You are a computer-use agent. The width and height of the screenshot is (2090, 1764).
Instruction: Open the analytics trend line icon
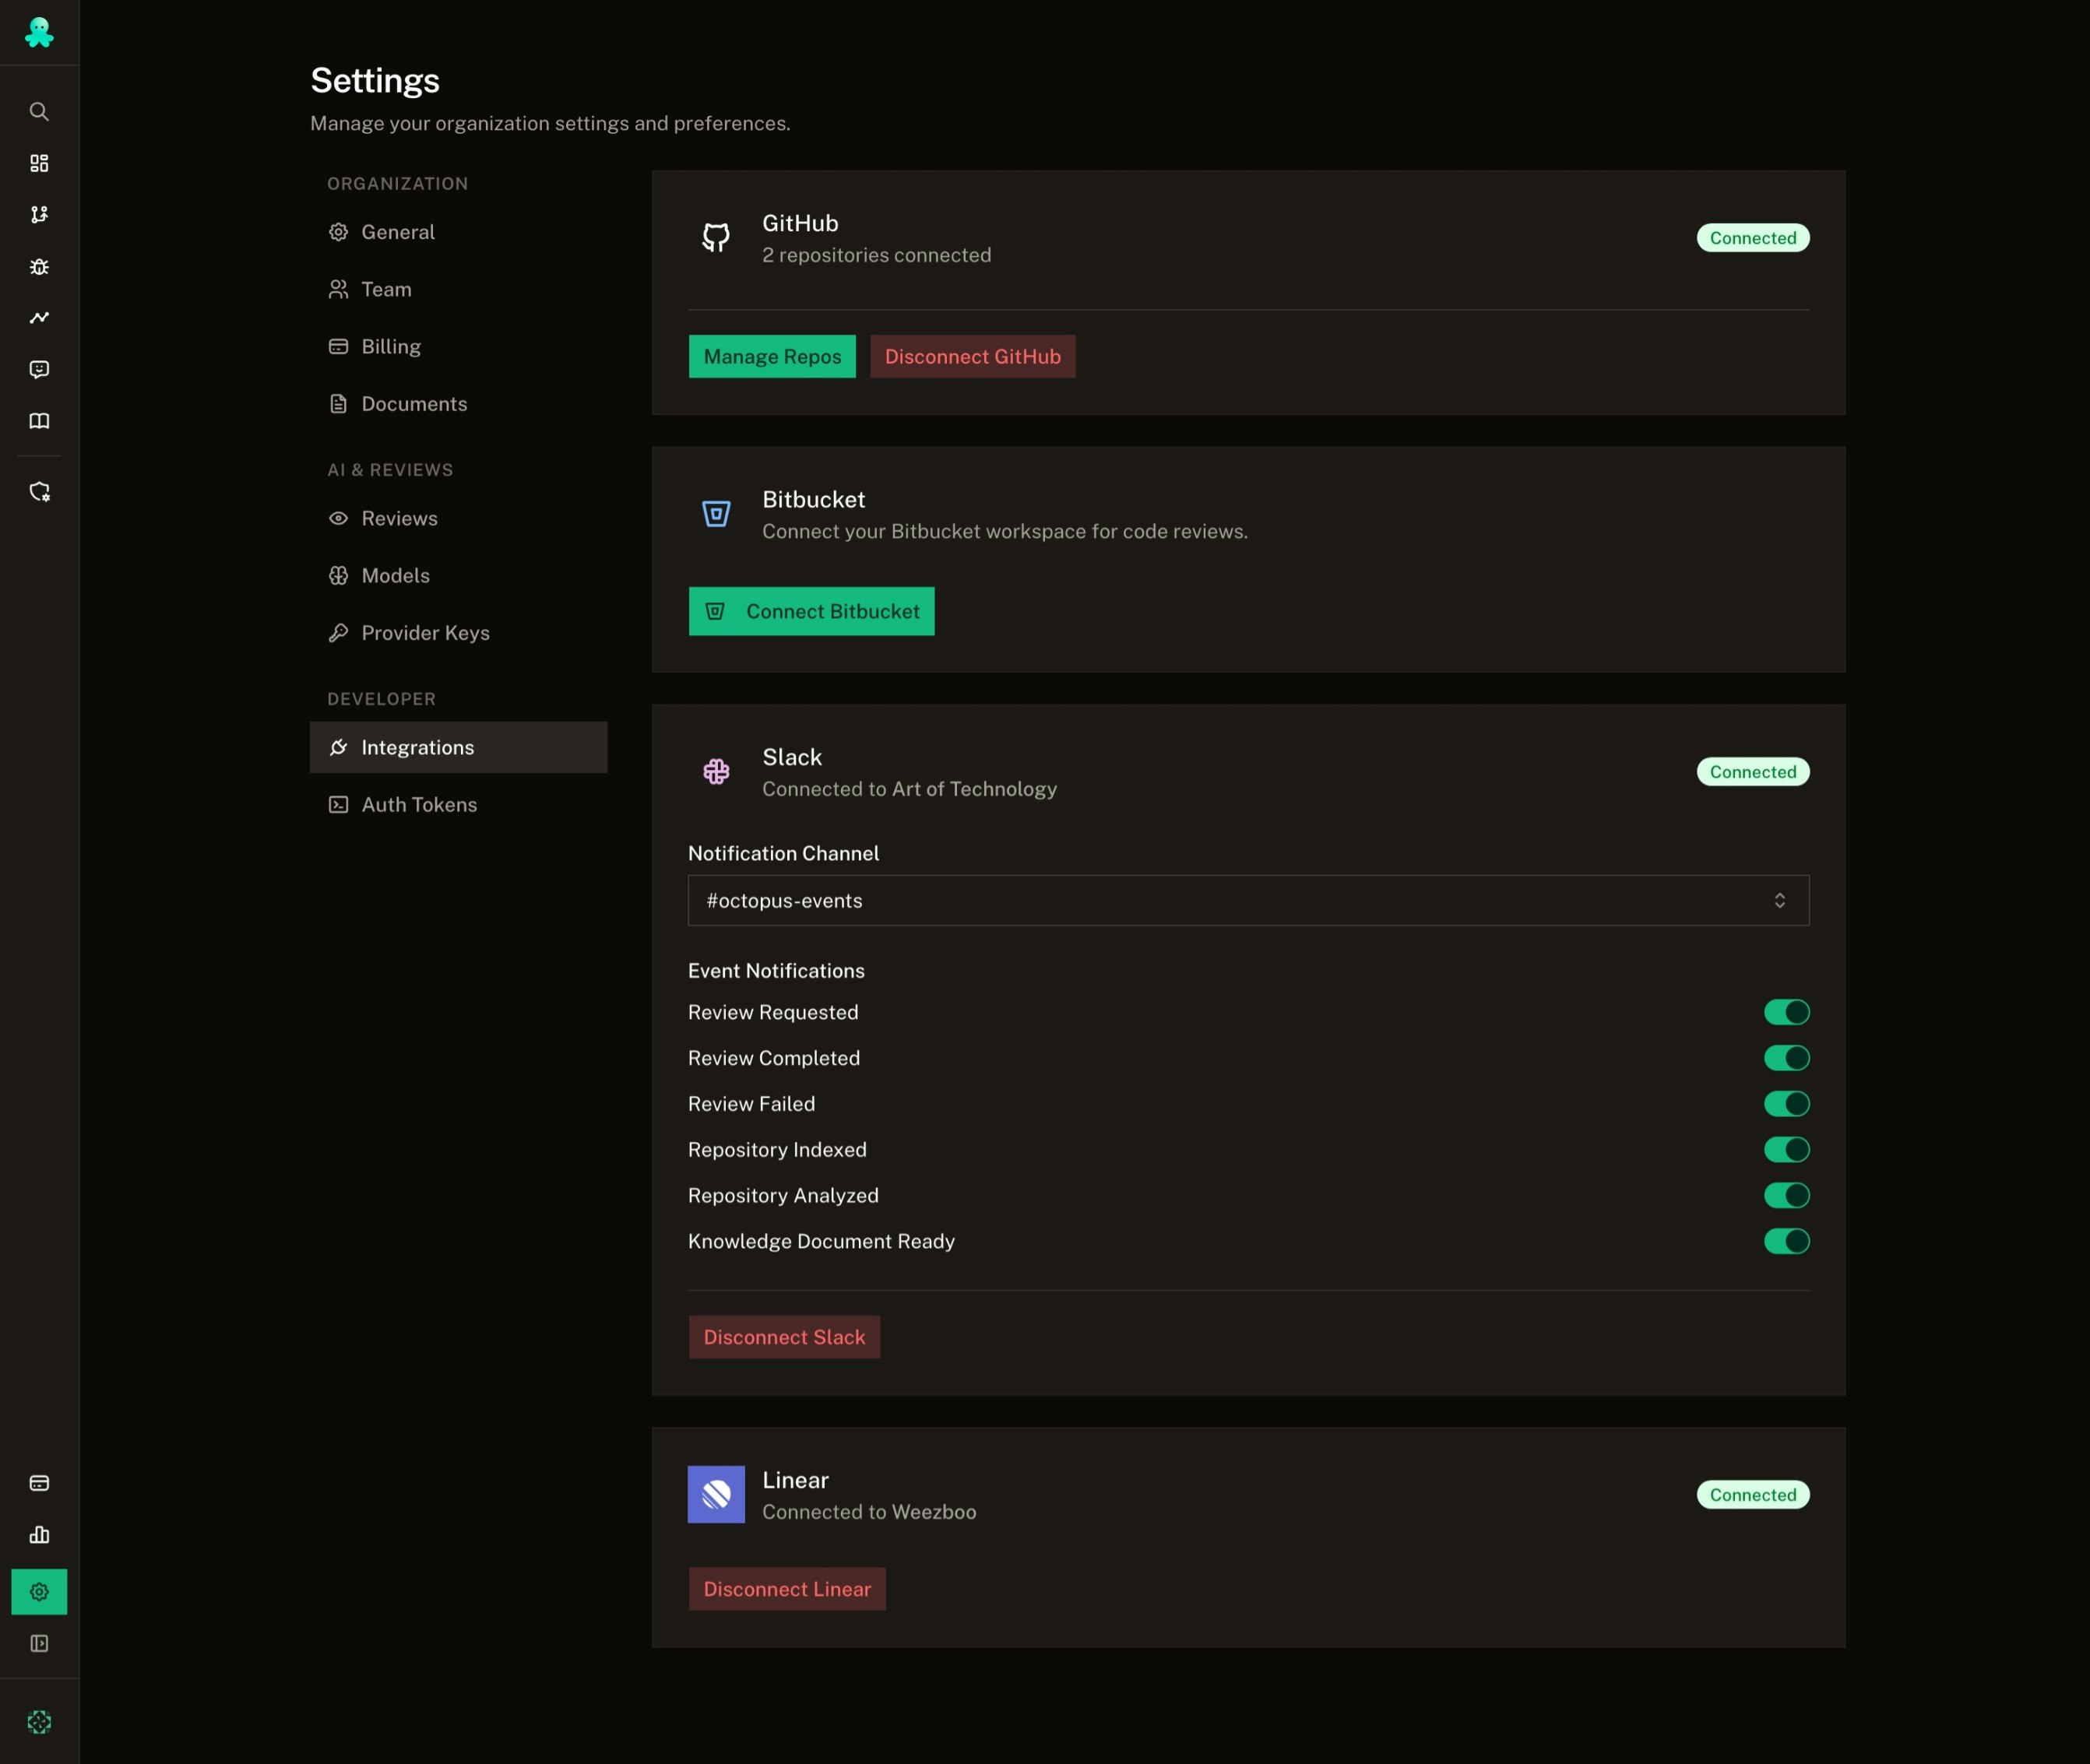click(39, 317)
